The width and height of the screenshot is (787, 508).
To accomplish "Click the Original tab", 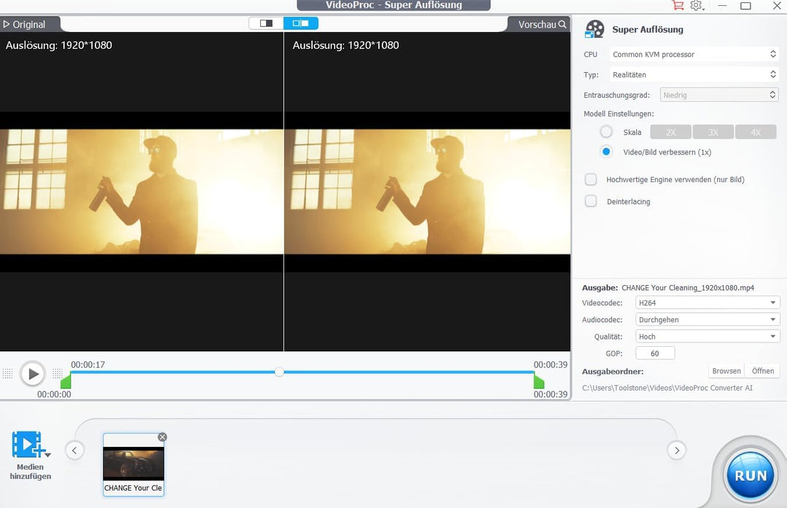I will [x=25, y=24].
